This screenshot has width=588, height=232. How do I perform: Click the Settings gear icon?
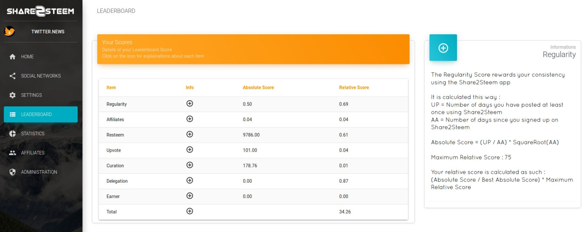tap(13, 95)
